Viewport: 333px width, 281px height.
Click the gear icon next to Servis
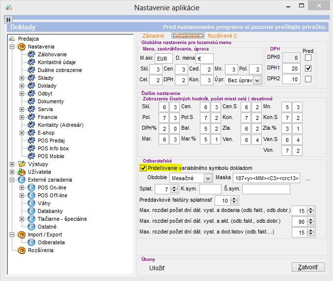coord(32,109)
